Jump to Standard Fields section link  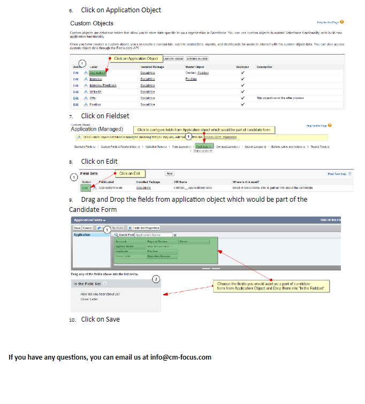[x=85, y=147]
